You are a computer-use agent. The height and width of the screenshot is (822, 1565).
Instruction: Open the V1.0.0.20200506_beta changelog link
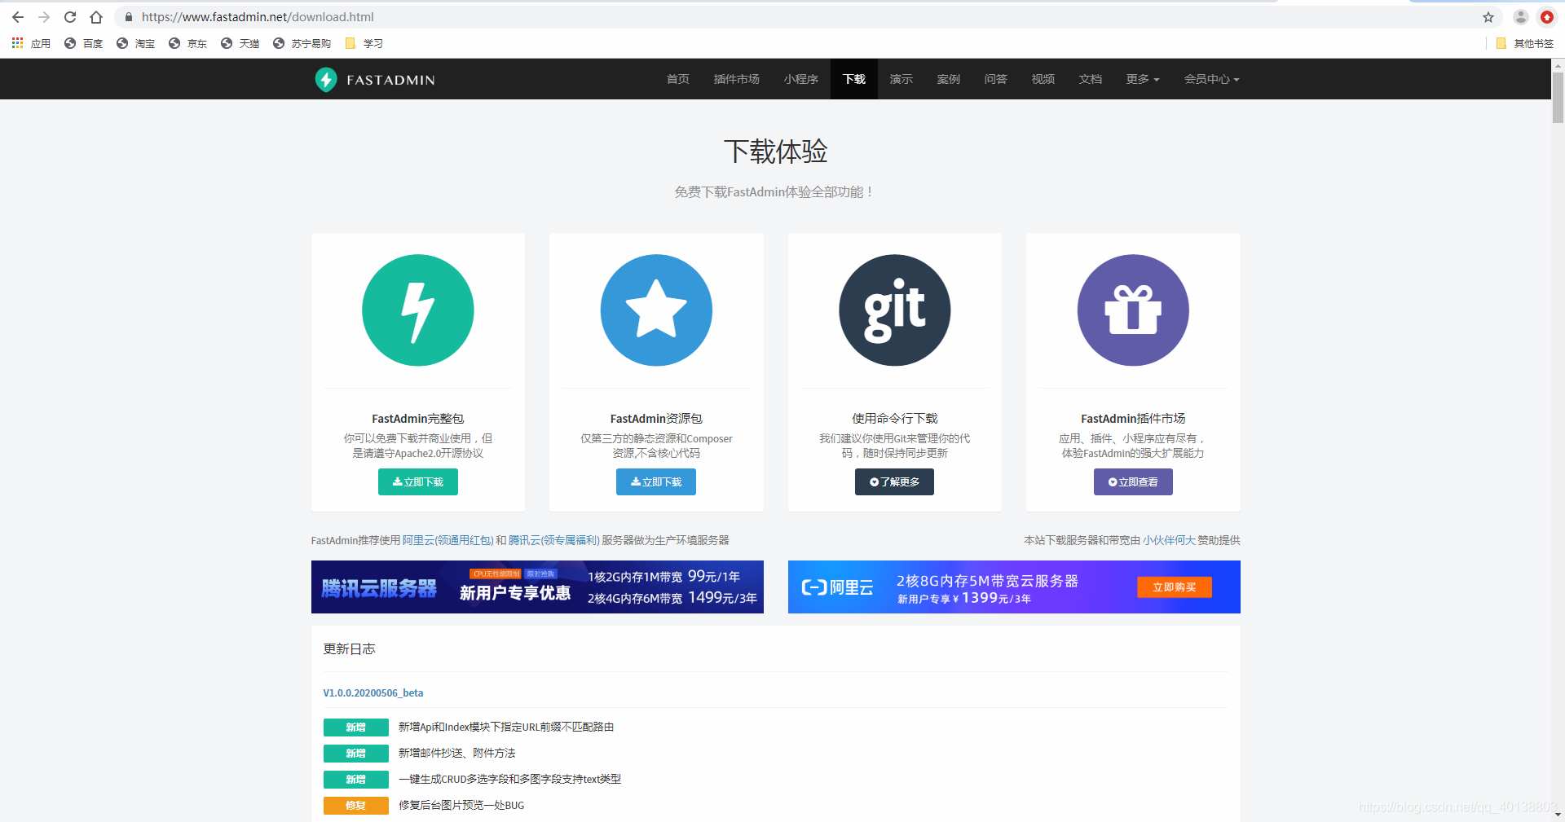pos(373,693)
